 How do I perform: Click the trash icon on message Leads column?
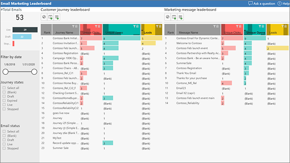coord(286,27)
